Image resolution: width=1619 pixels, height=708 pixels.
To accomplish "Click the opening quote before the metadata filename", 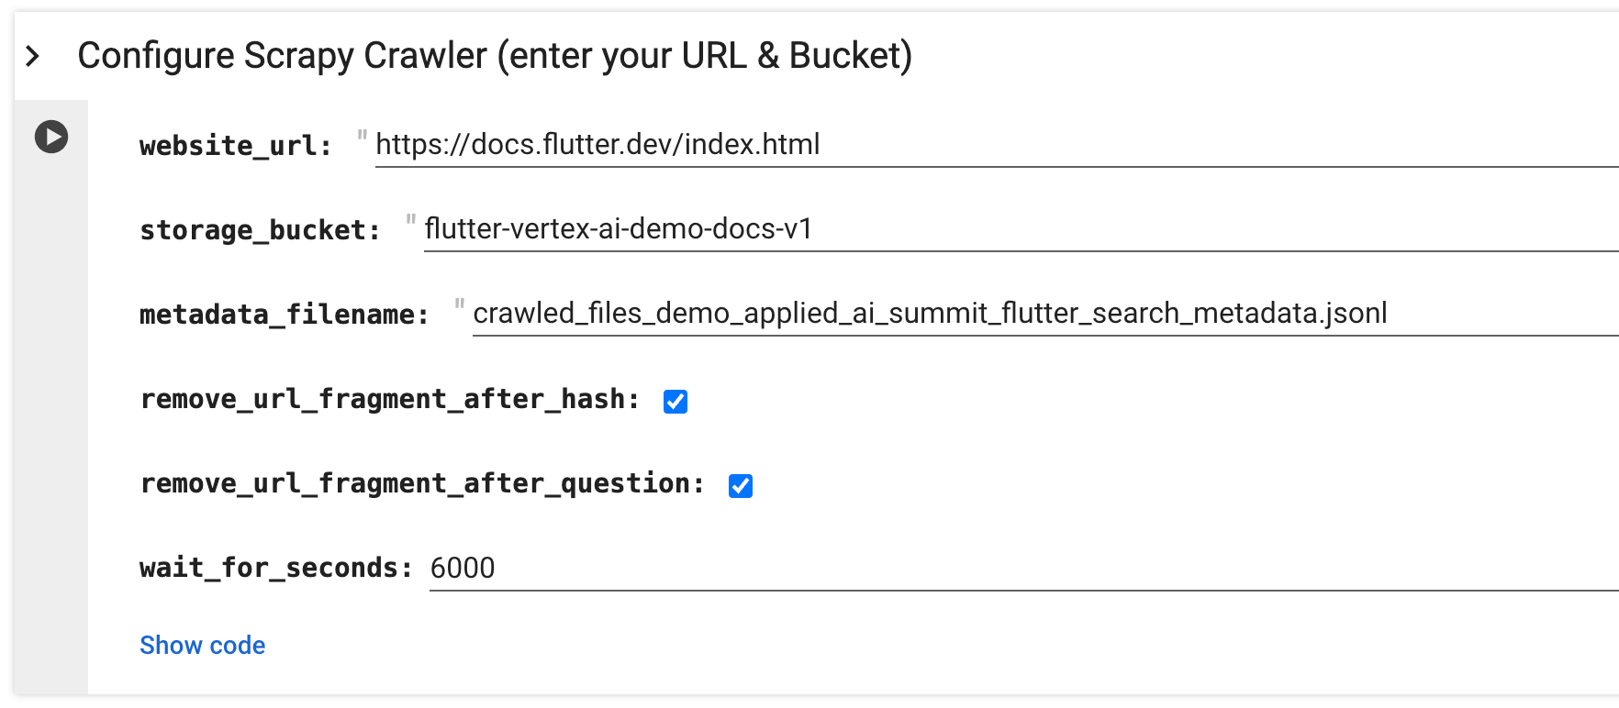I will pos(460,307).
